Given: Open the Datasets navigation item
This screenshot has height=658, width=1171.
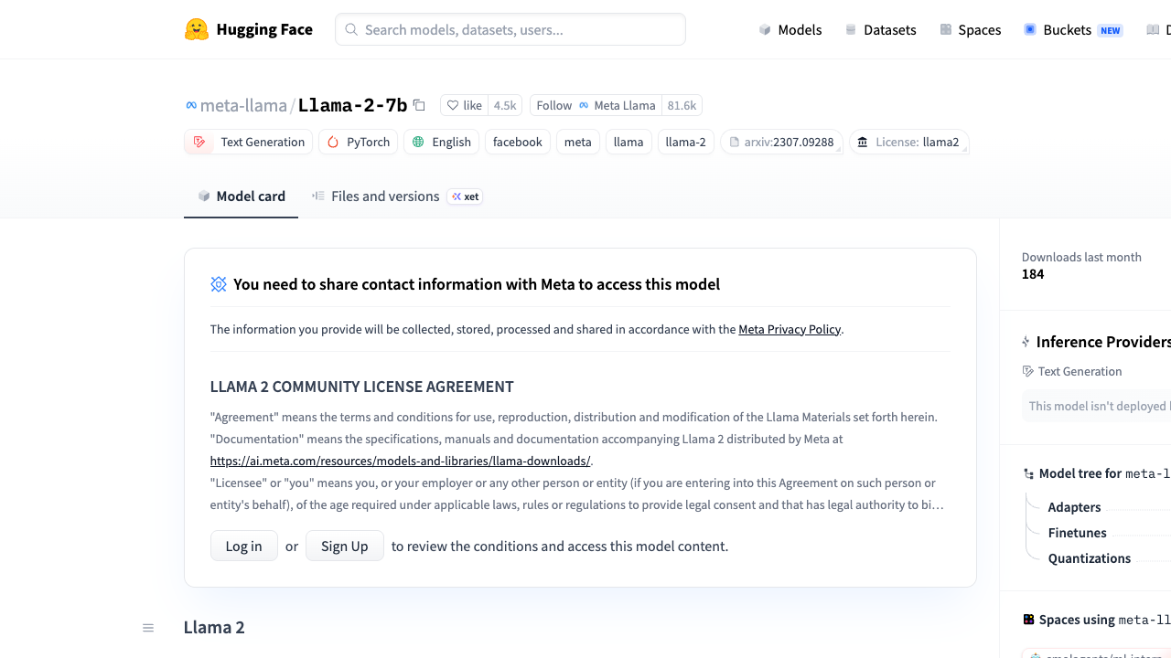Looking at the screenshot, I should tap(881, 29).
